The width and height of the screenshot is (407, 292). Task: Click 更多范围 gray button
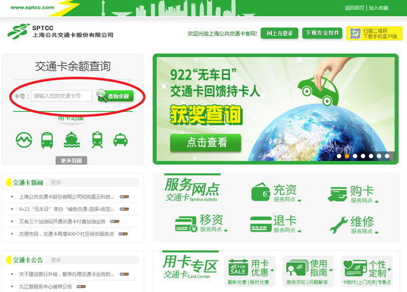(x=71, y=161)
